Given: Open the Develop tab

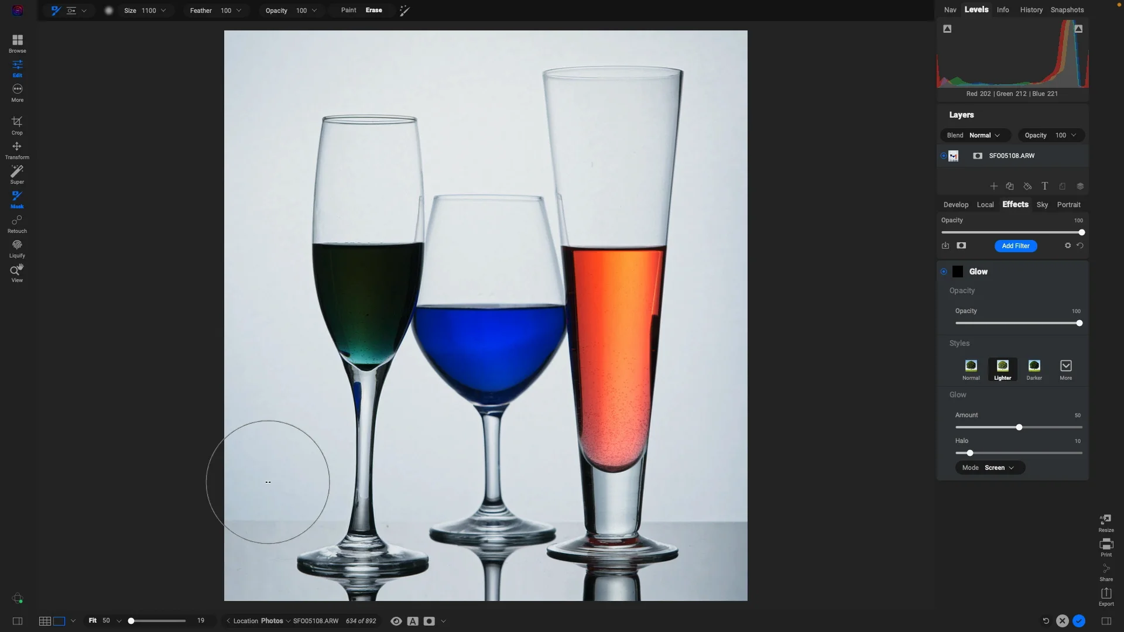Looking at the screenshot, I should point(956,205).
